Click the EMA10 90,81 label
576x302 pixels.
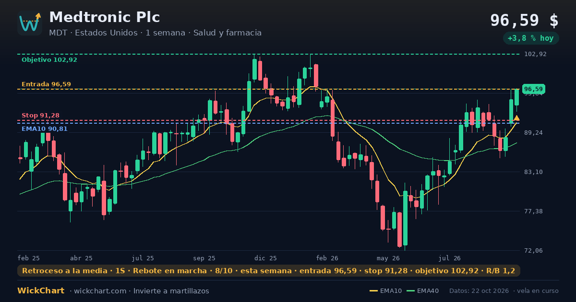pos(45,129)
